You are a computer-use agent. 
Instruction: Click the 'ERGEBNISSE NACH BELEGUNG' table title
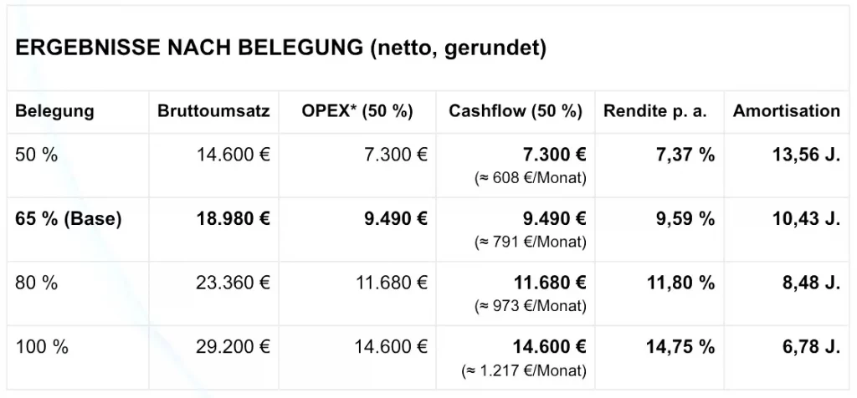tap(280, 48)
